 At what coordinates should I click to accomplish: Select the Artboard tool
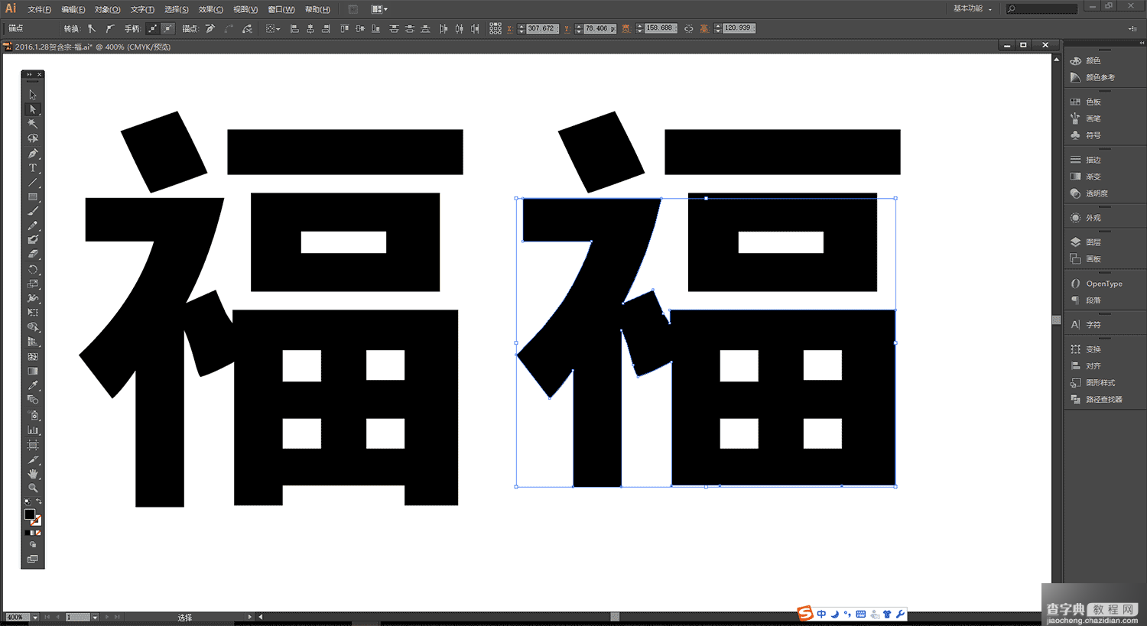(x=33, y=445)
